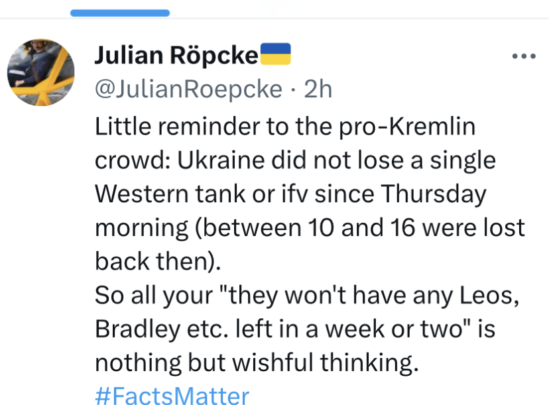The image size is (549, 405).
Task: Open the tweet via the 2h timestamp
Action: point(318,89)
